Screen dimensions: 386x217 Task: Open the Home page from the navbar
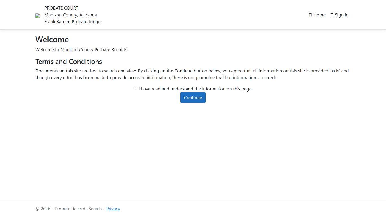tap(319, 15)
